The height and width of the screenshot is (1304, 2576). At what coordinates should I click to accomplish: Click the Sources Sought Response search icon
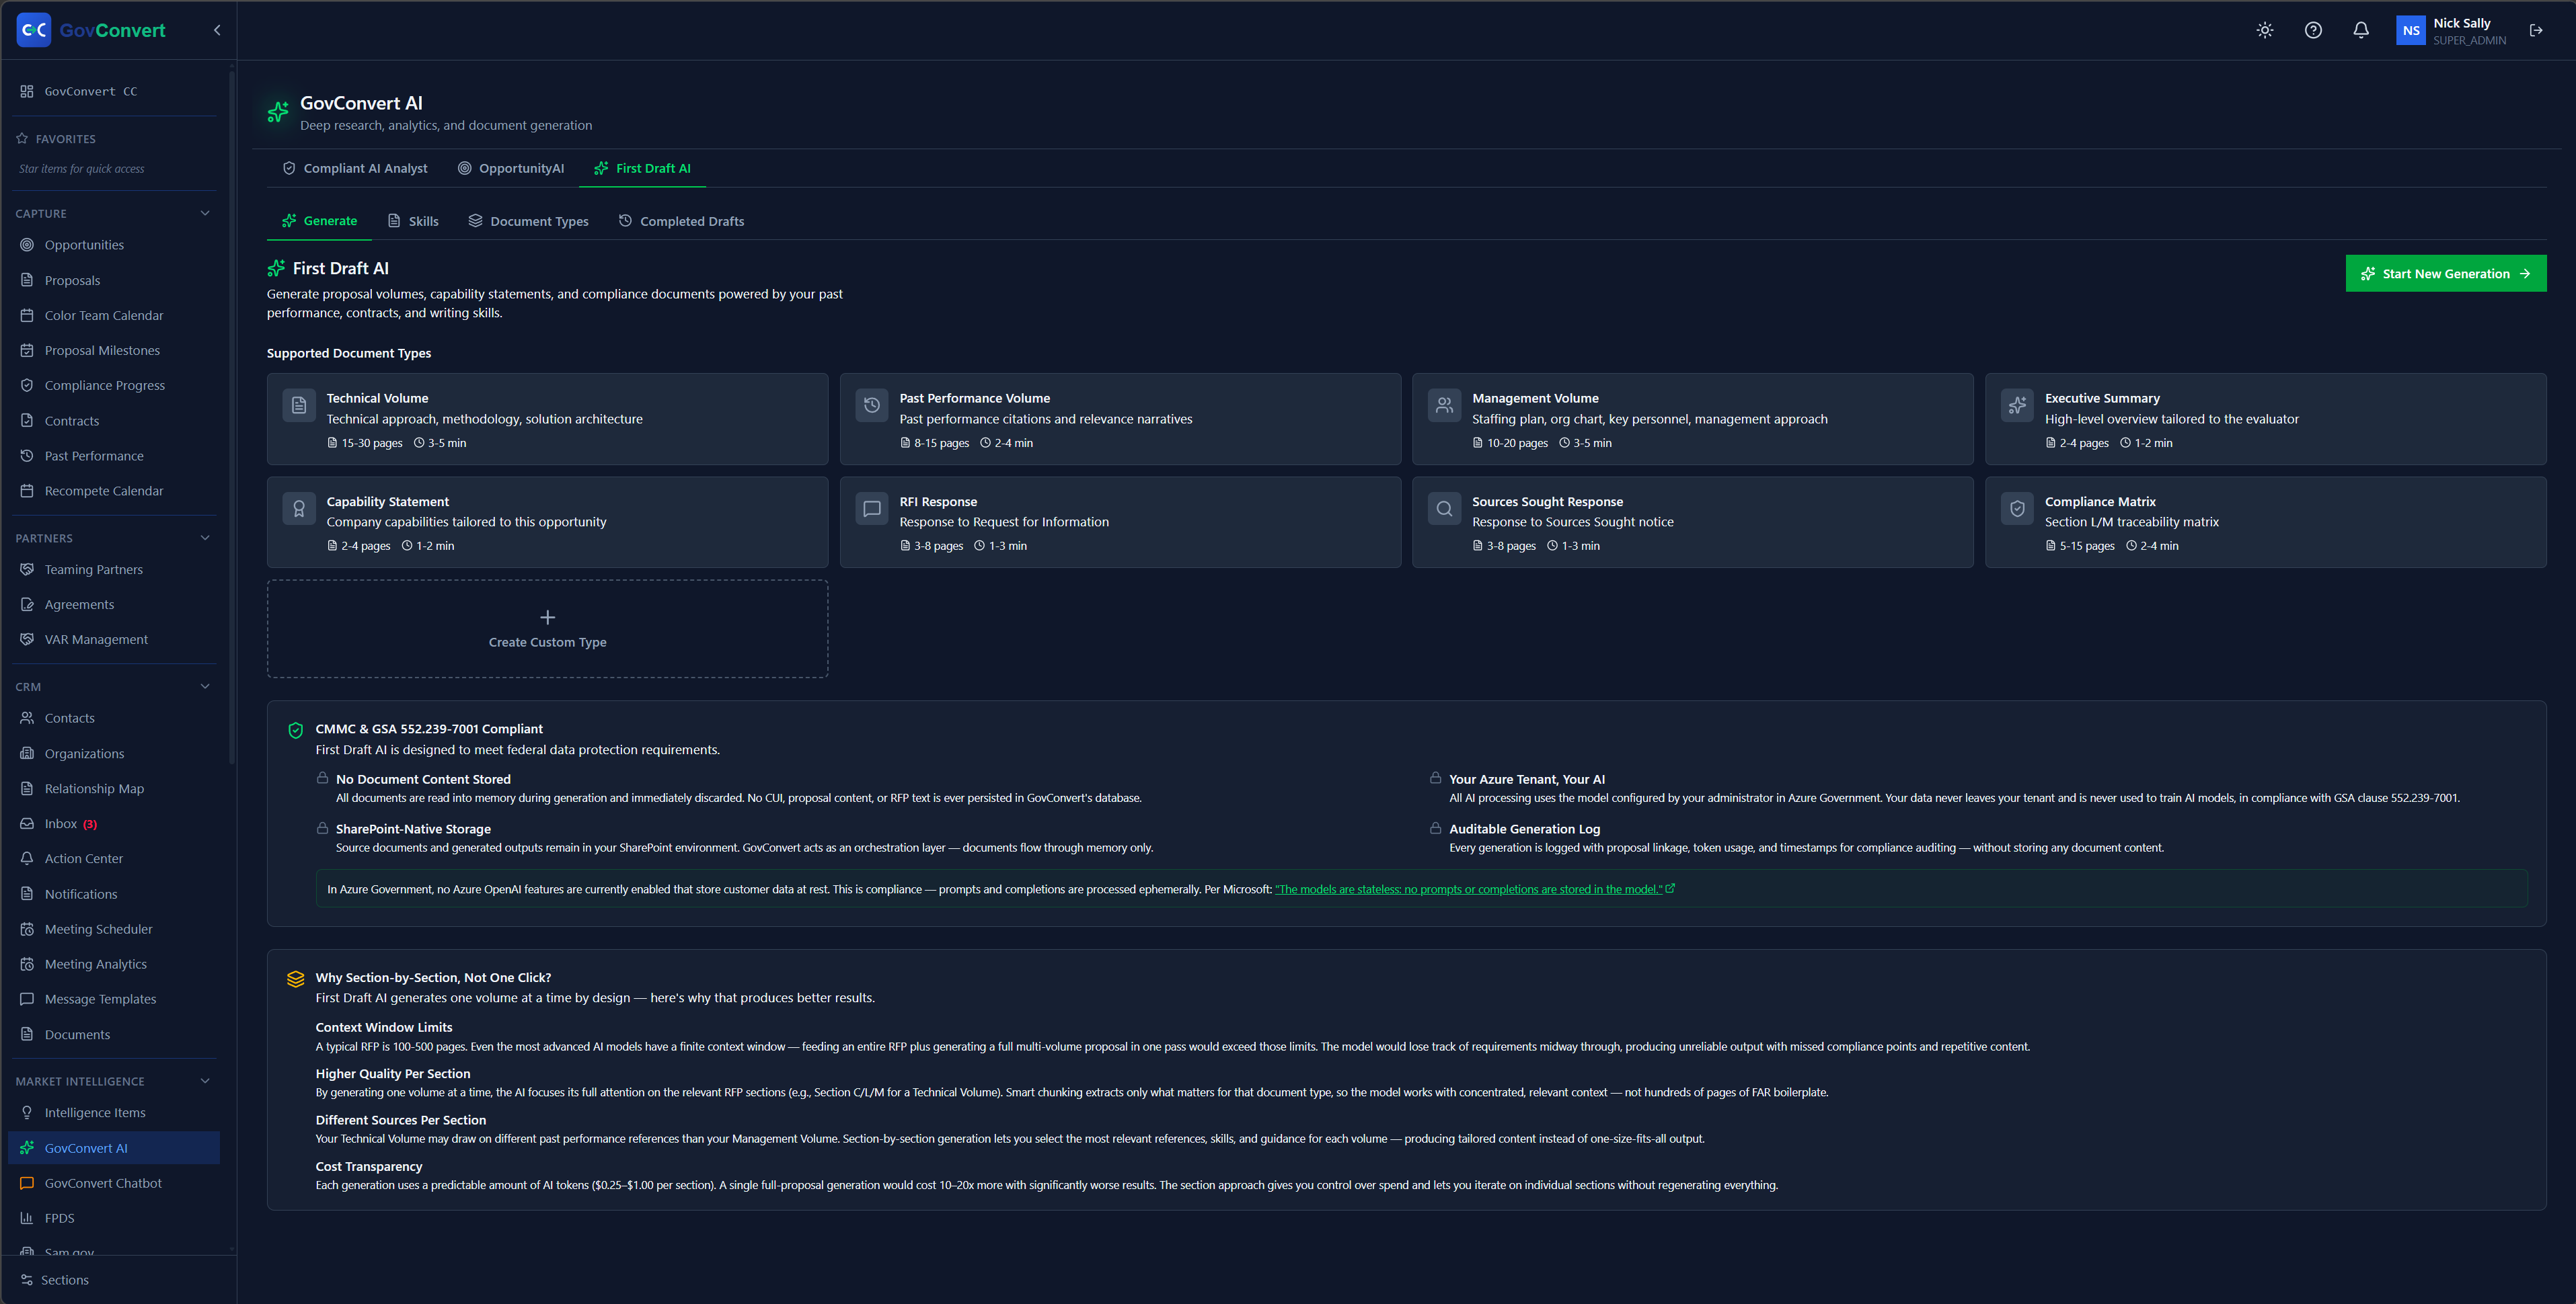coord(1445,509)
